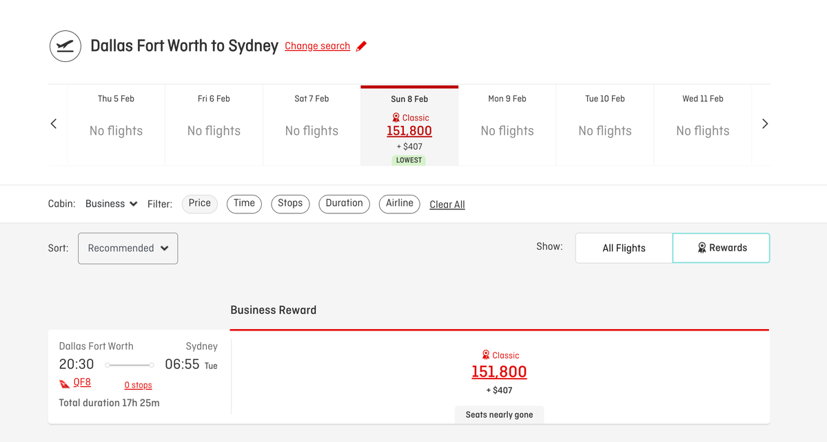Click the medal icon inside the Rewards button
827x442 pixels.
pos(702,247)
